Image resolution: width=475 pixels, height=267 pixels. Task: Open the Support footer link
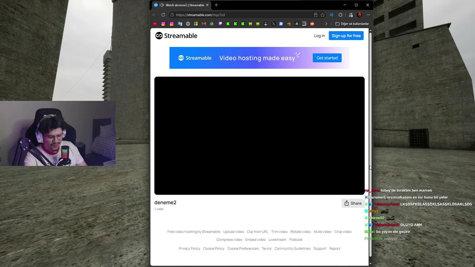(320, 248)
